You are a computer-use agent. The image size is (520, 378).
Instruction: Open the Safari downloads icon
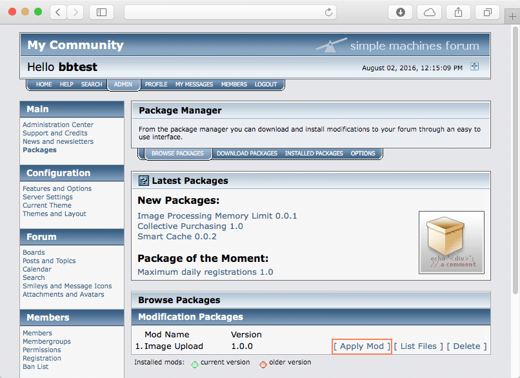pyautogui.click(x=400, y=12)
